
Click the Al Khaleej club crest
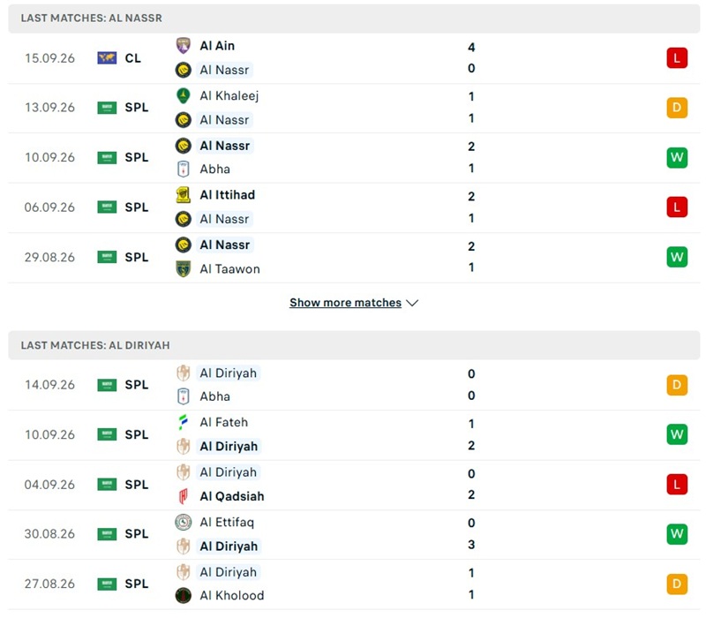tap(184, 95)
